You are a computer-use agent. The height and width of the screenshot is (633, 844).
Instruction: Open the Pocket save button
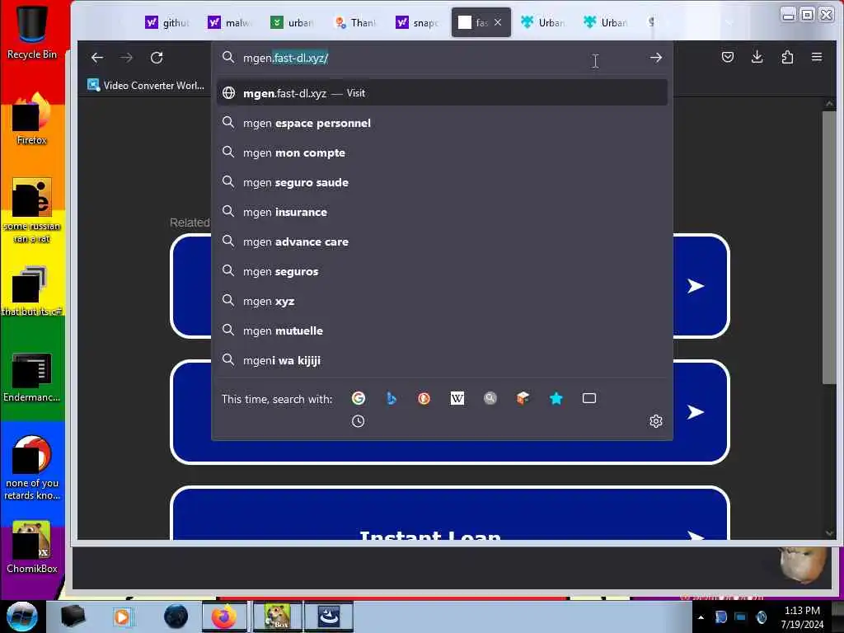tap(727, 57)
